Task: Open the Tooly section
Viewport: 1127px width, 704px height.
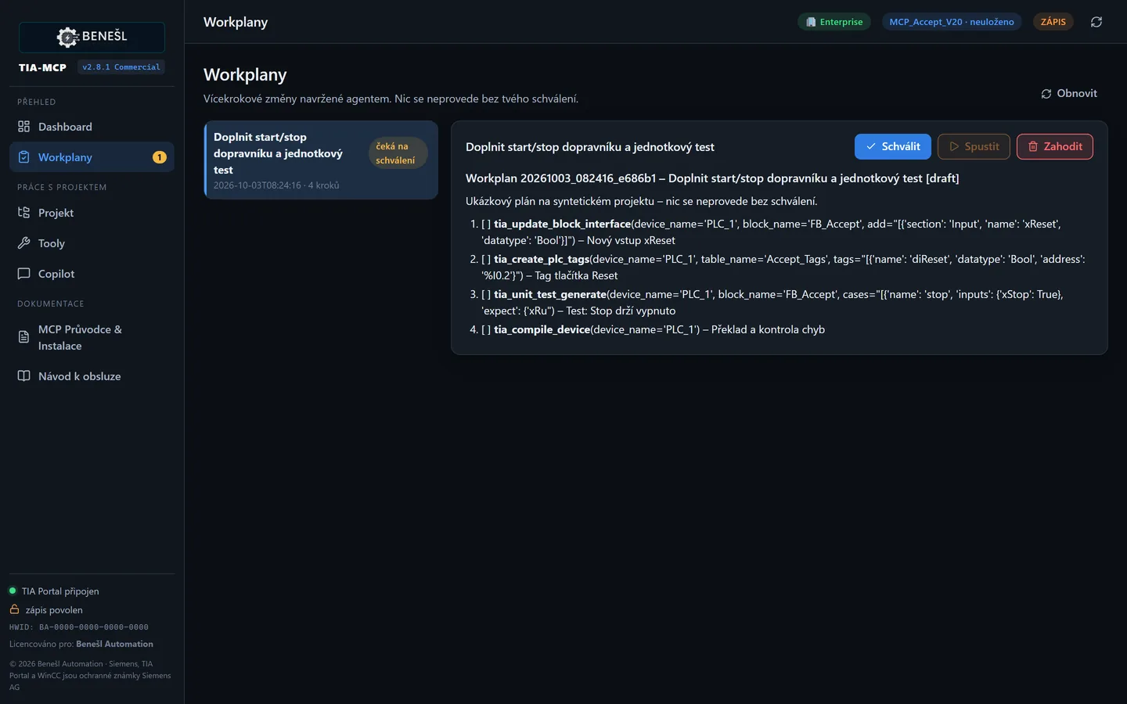Action: click(92, 243)
